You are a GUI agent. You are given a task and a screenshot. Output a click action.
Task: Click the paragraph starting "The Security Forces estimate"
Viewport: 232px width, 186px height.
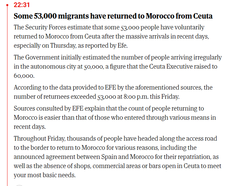(111, 37)
